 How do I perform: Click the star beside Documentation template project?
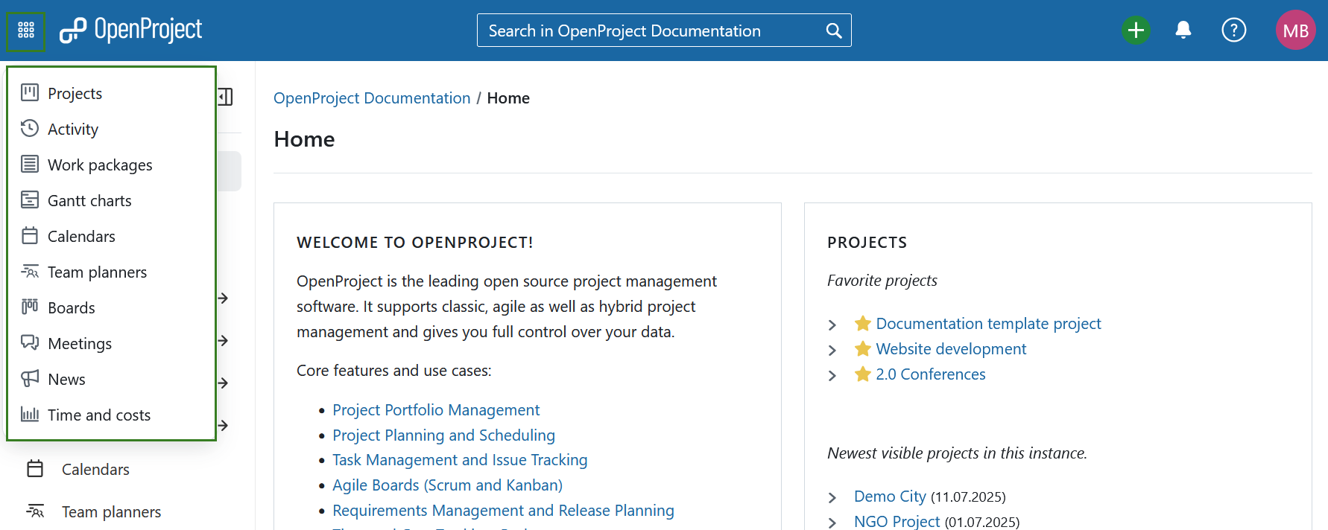click(863, 323)
